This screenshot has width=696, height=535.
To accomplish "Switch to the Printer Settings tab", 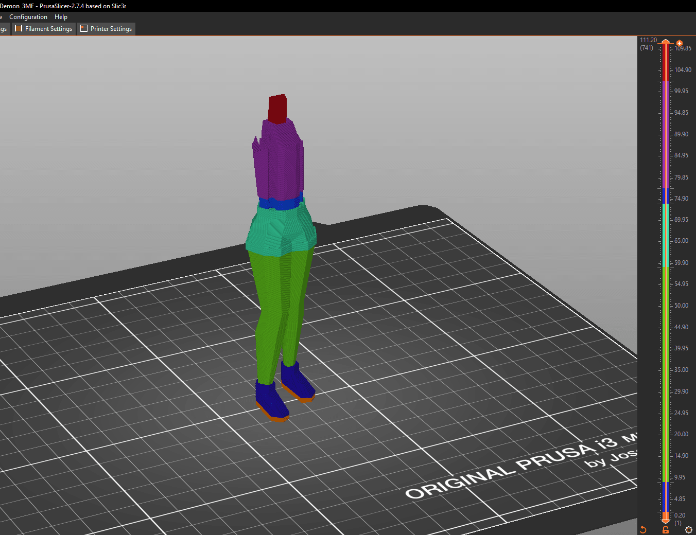I will 107,29.
